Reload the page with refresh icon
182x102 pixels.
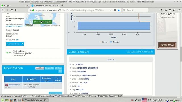coord(11,10)
